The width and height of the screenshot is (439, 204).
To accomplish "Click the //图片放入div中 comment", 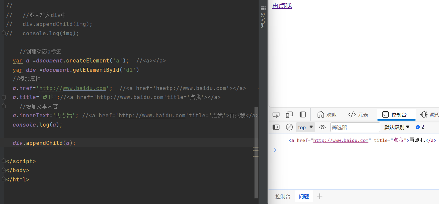I will pos(44,15).
